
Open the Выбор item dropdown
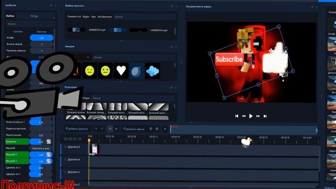[x=36, y=16]
